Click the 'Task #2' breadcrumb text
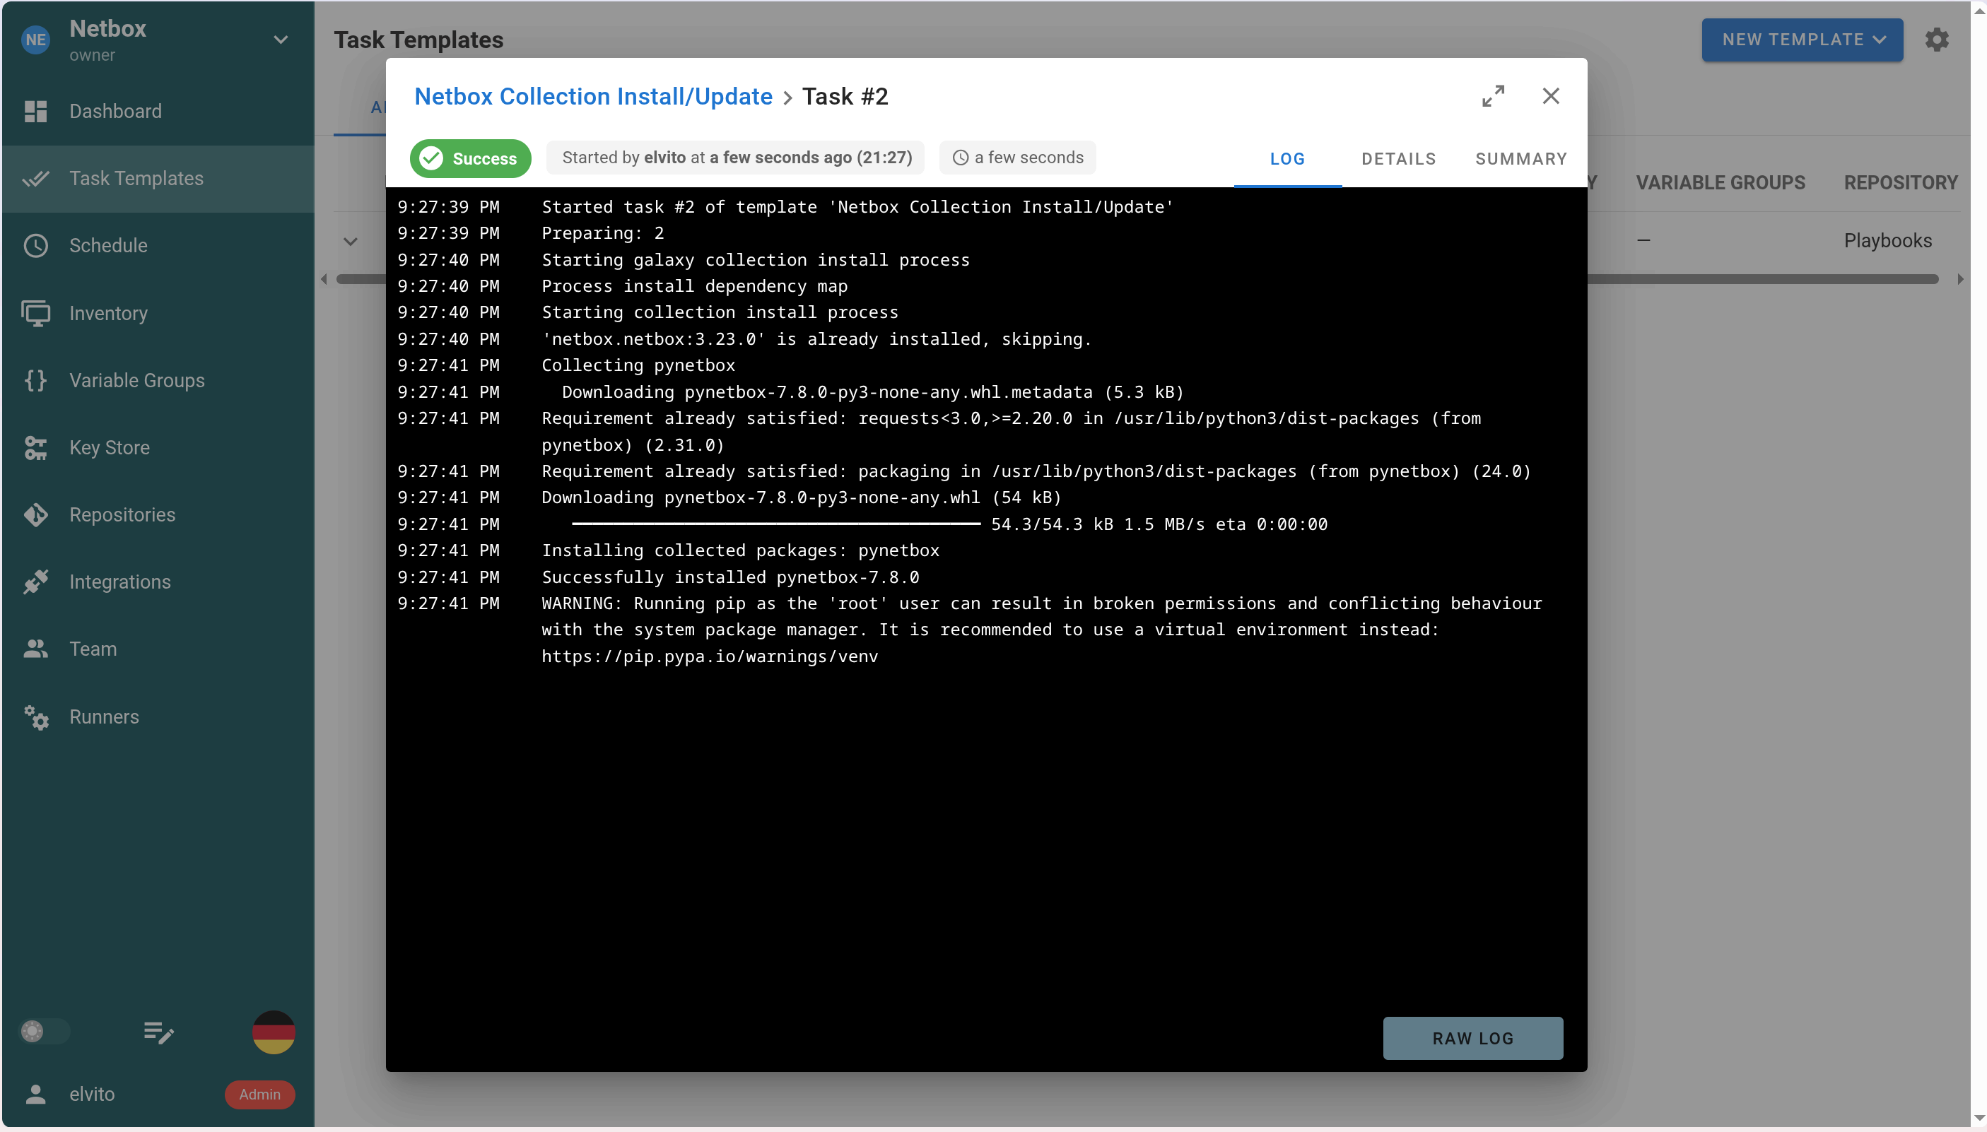1987x1132 pixels. pos(845,96)
